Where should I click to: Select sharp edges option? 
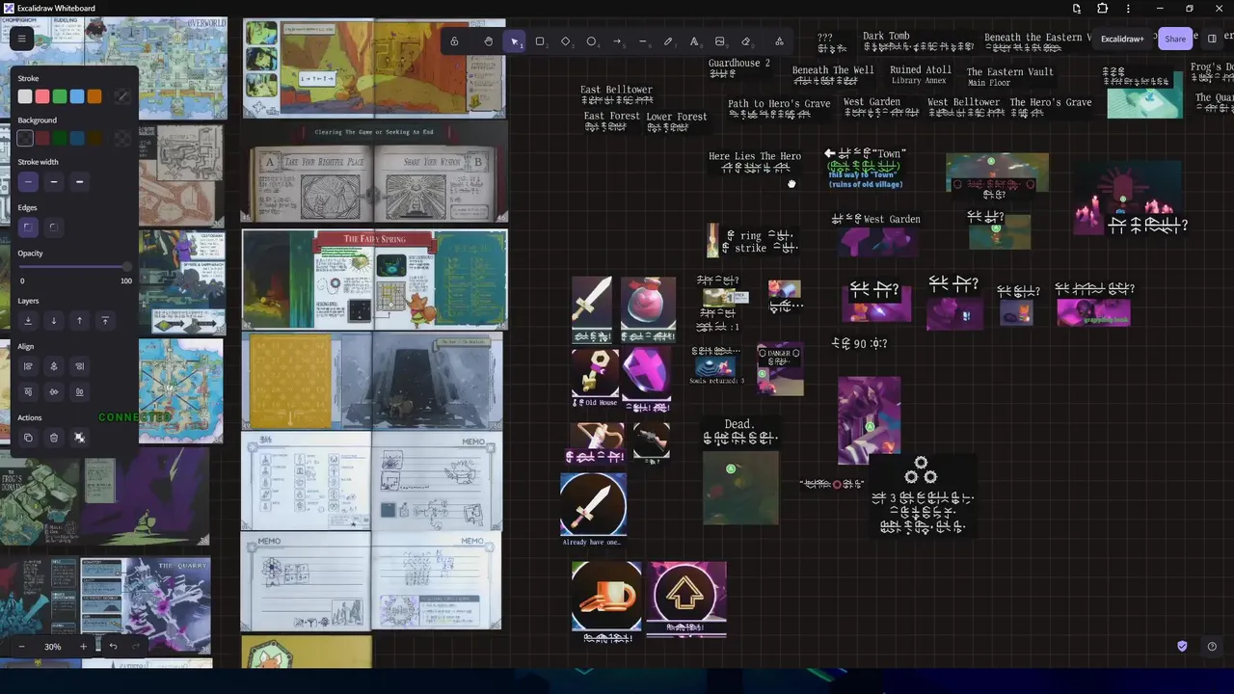[28, 227]
